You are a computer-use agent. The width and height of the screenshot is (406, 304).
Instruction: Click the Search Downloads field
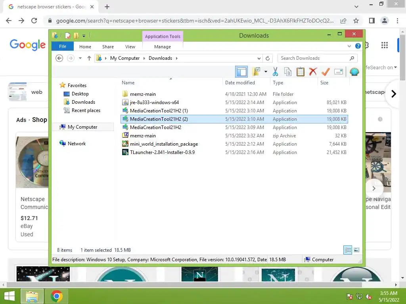(318, 58)
